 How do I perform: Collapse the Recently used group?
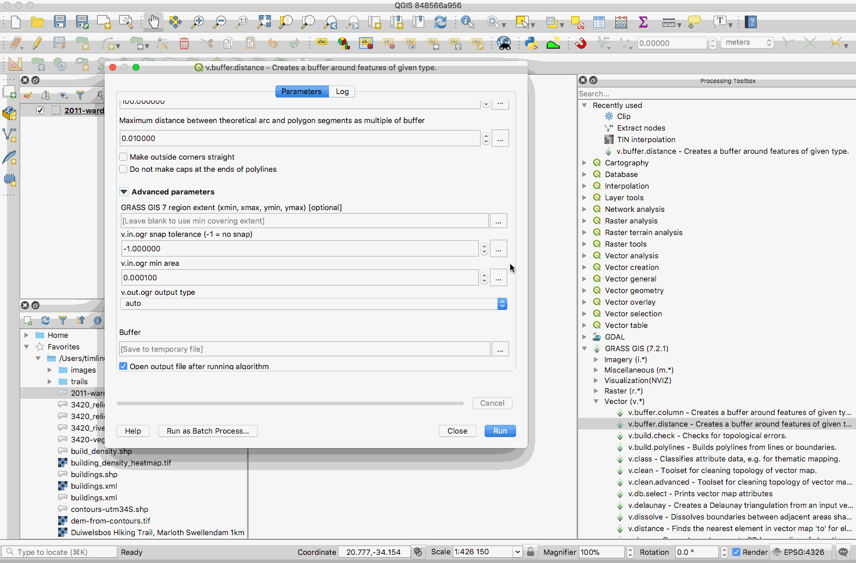585,105
